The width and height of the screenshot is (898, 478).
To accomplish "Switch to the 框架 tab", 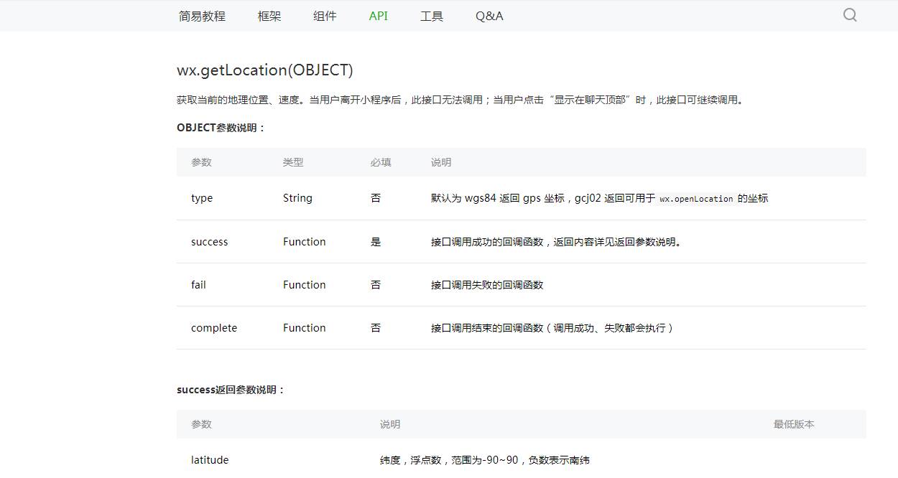I will coord(269,16).
